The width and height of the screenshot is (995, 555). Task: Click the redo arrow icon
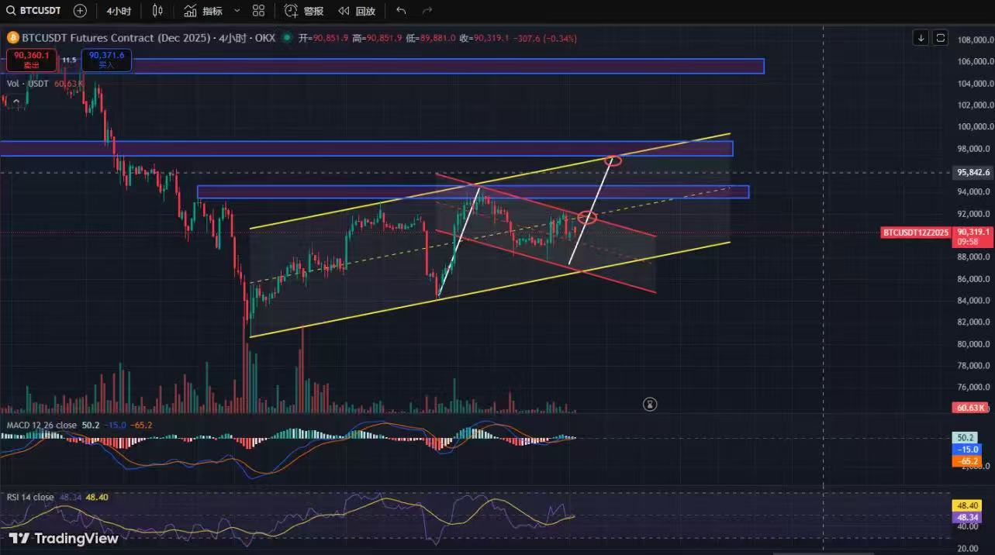[x=427, y=11]
